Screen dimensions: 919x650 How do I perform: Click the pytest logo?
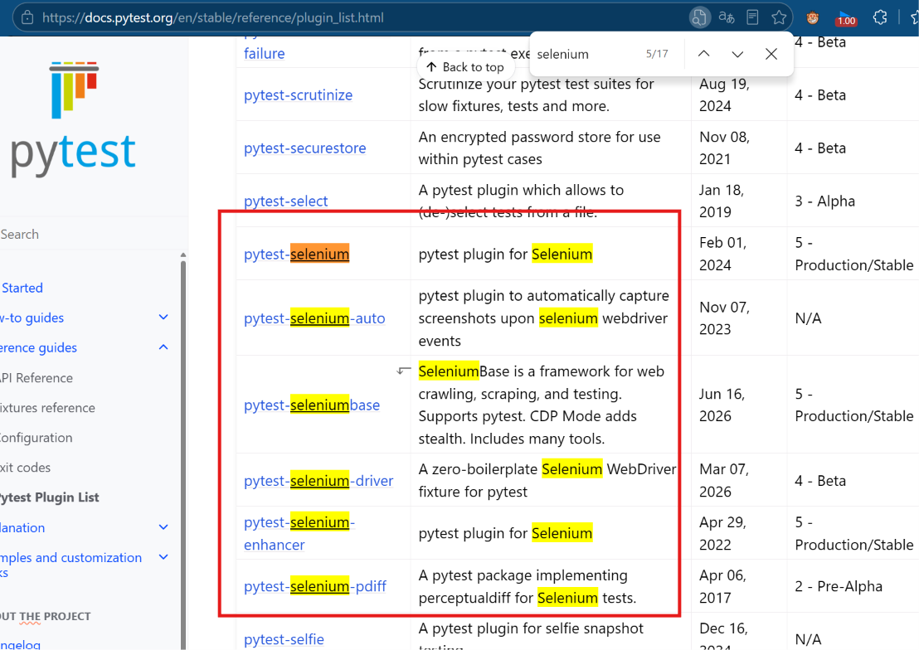click(x=74, y=119)
